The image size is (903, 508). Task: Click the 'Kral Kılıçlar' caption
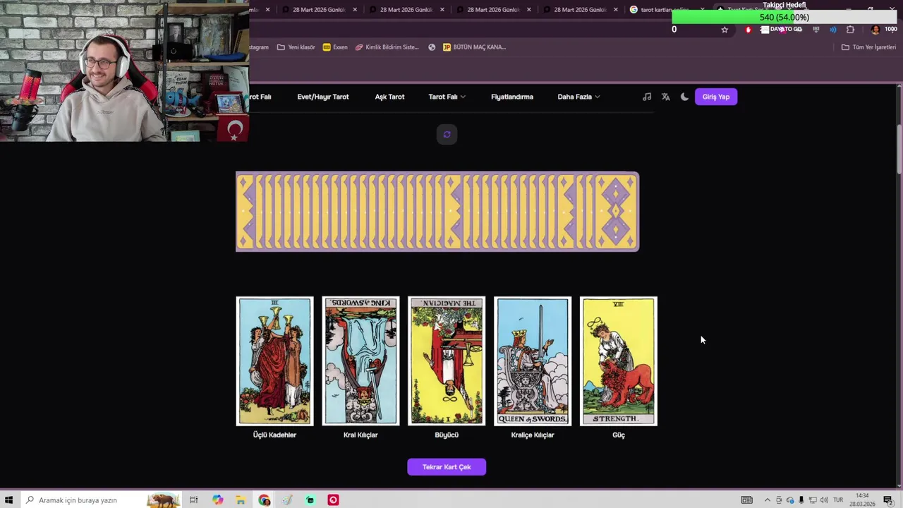click(360, 435)
